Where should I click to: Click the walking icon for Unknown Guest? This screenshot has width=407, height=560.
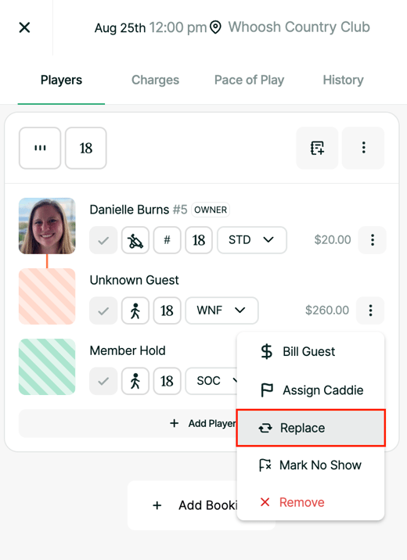[x=135, y=311]
